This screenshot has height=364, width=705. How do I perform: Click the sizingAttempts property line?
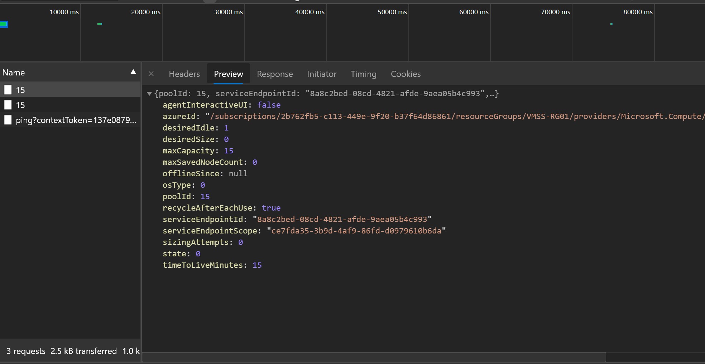coord(203,242)
